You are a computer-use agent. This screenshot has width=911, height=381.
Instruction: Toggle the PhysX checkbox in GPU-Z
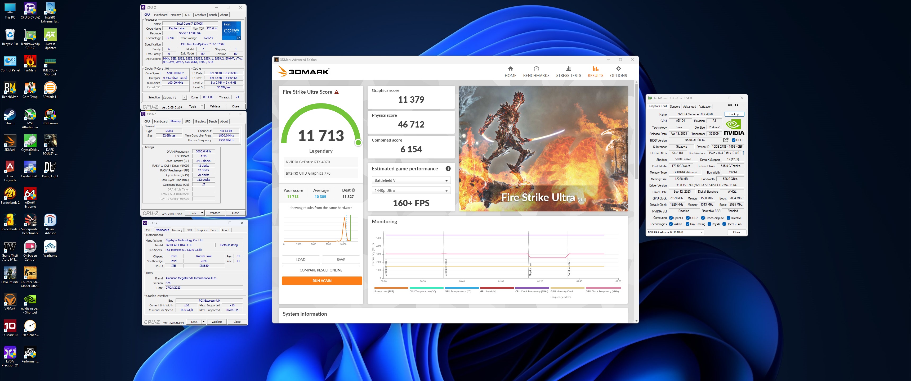click(709, 224)
